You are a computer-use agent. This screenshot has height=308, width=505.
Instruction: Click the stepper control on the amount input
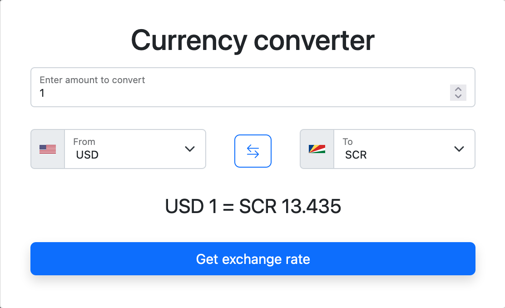[x=458, y=93]
